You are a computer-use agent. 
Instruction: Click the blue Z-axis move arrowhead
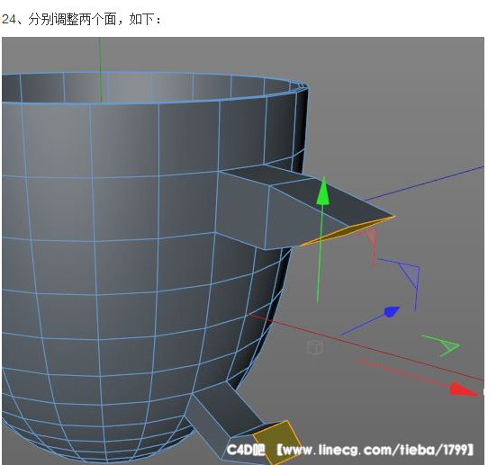click(x=392, y=311)
